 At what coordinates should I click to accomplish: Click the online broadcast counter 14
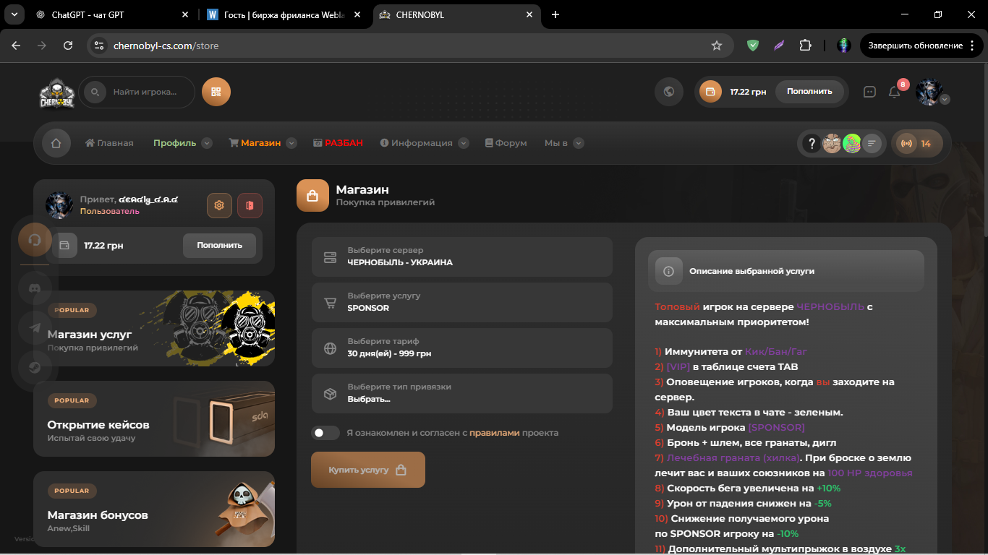[917, 144]
